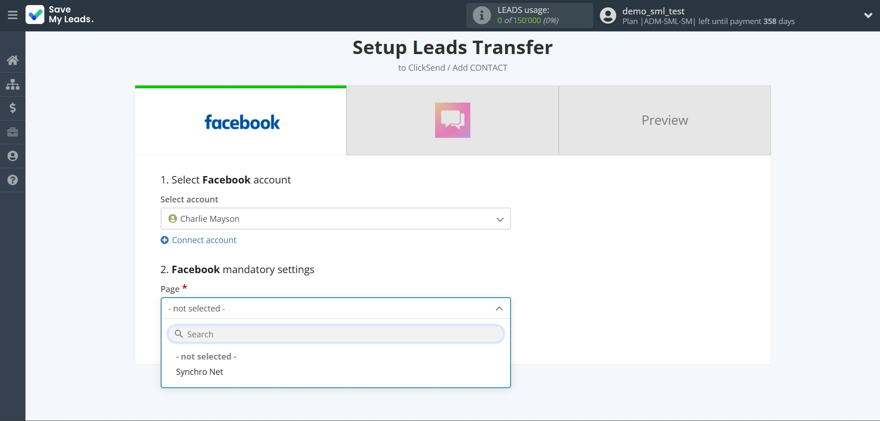Click the Search field in Page dropdown

335,334
